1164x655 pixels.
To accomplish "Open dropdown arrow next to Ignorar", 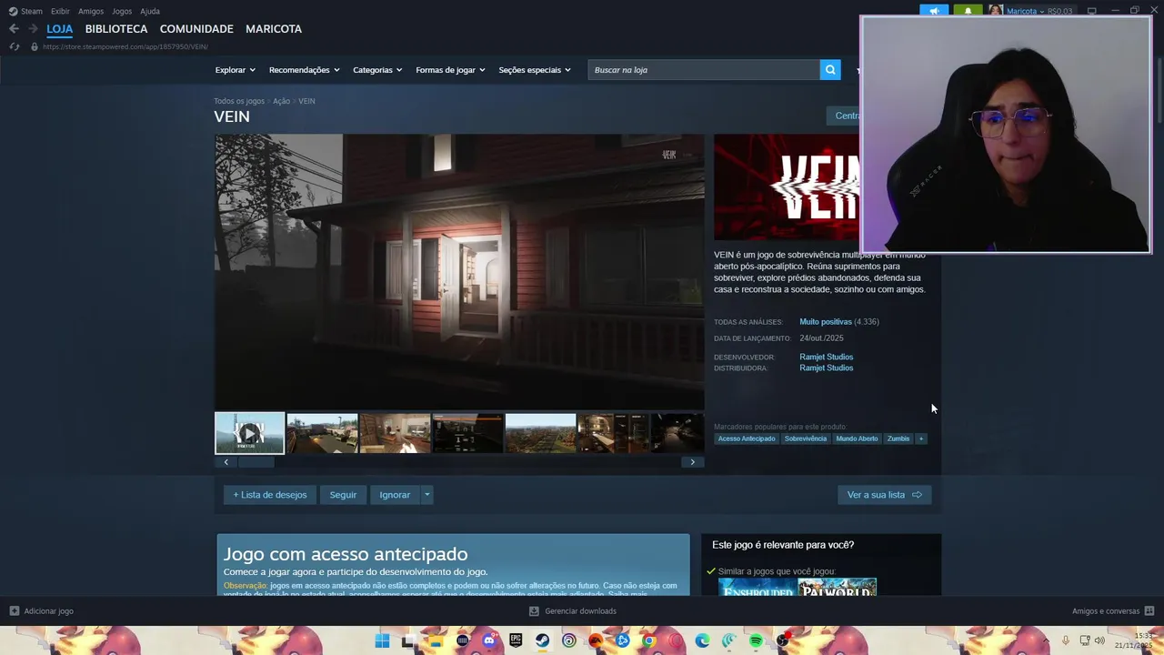I will [x=426, y=495].
